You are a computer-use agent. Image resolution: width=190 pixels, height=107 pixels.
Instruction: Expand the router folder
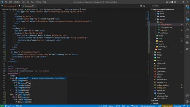tap(161, 36)
